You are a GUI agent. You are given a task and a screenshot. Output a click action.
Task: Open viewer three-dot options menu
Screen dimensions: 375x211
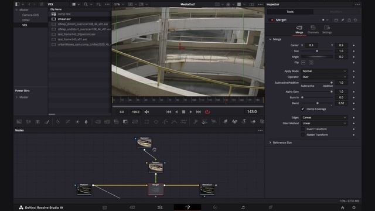(260, 4)
